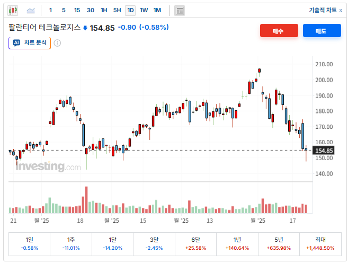
Task: Select the 5년 performance period
Action: click(x=279, y=244)
